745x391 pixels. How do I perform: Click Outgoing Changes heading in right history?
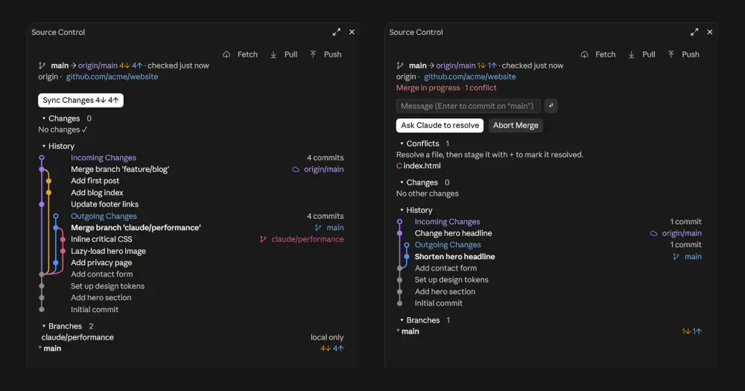pyautogui.click(x=448, y=245)
